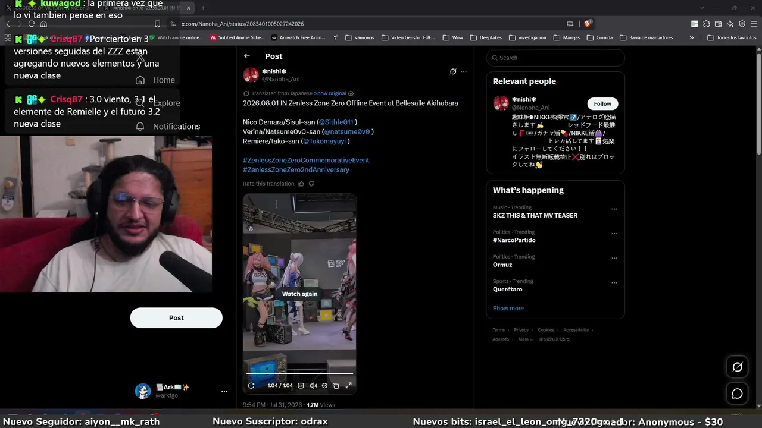The width and height of the screenshot is (762, 428).
Task: Open more options for Querétaro trend
Action: 614,283
